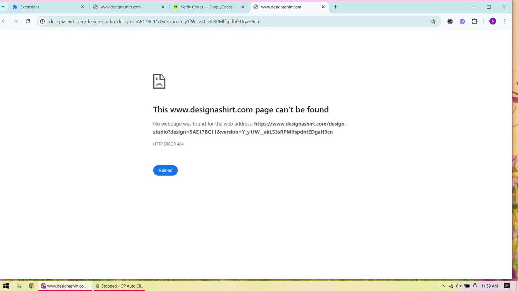This screenshot has height=291, width=518.
Task: Click the bold URL in error message
Action: pos(250,128)
